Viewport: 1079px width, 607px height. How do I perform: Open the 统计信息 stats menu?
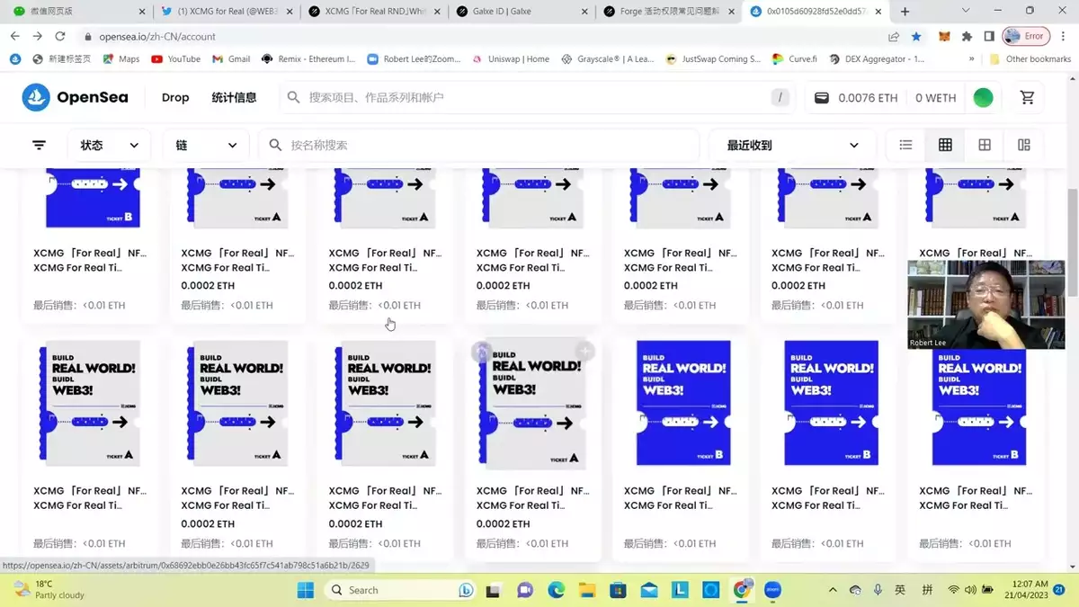tap(234, 97)
